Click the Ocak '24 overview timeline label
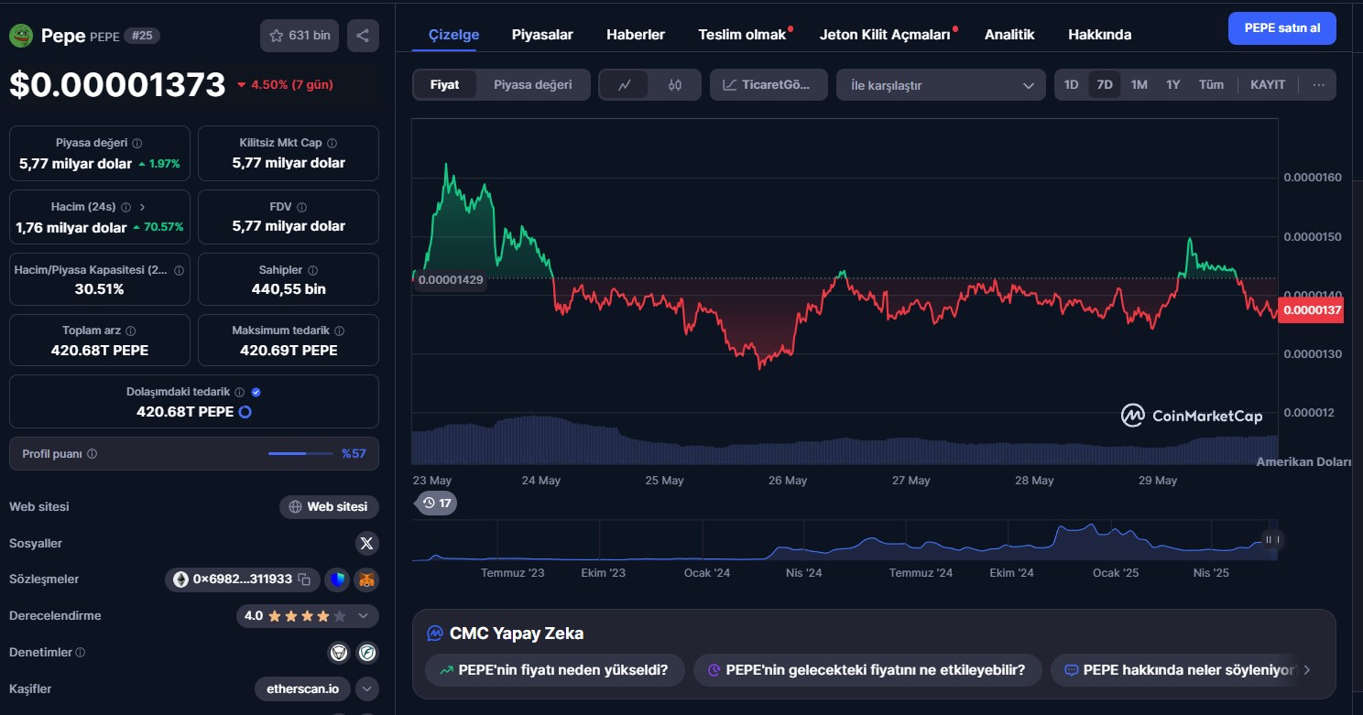Image resolution: width=1363 pixels, height=715 pixels. [x=707, y=573]
